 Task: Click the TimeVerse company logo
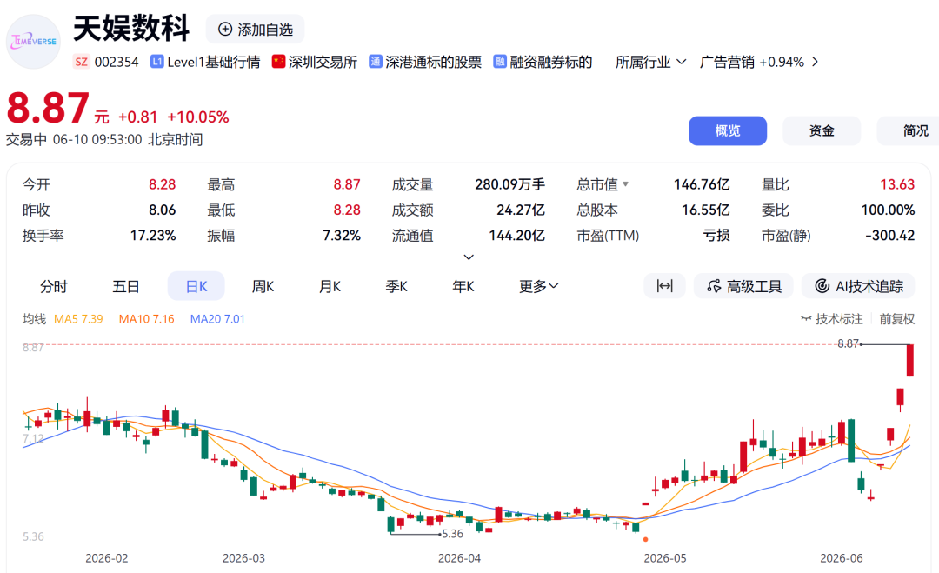click(34, 42)
